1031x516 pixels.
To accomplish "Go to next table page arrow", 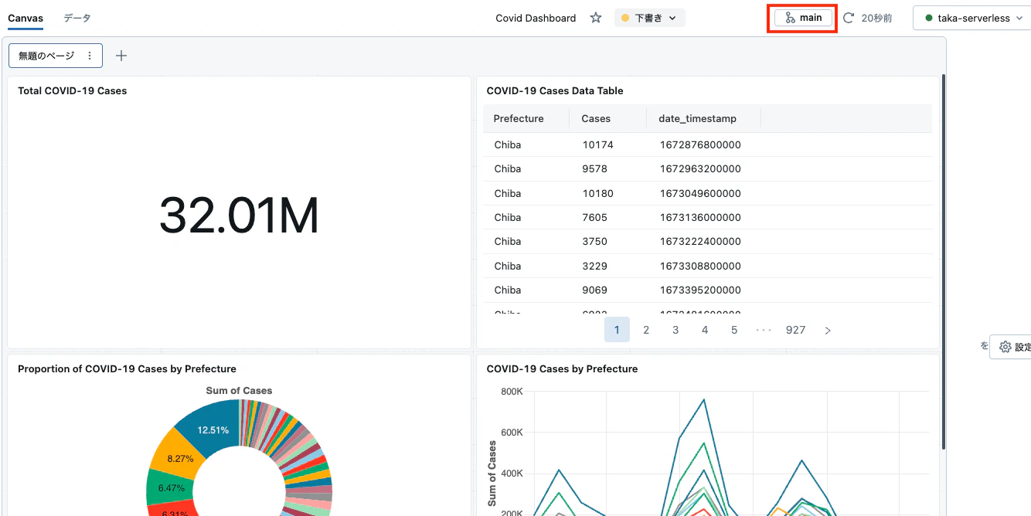I will [x=828, y=330].
